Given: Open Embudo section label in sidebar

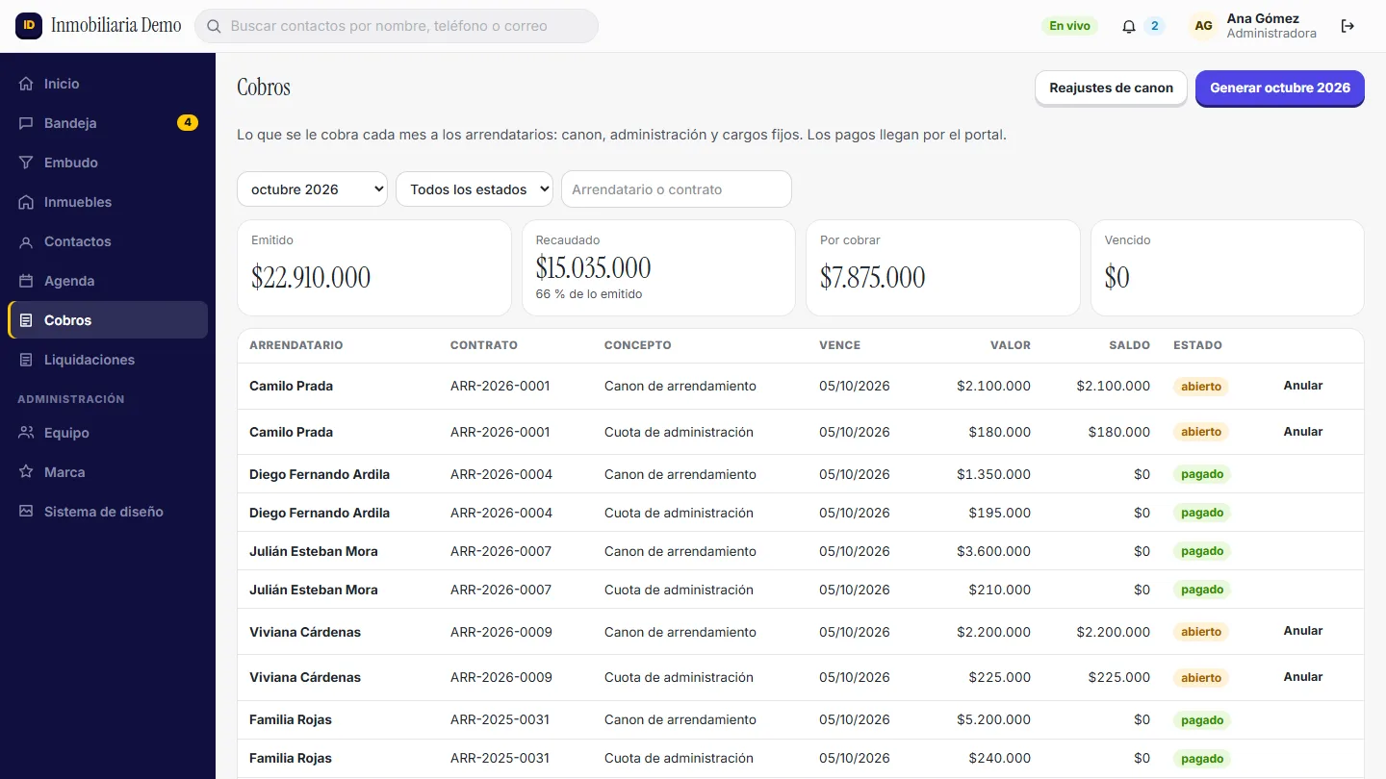Looking at the screenshot, I should point(71,163).
